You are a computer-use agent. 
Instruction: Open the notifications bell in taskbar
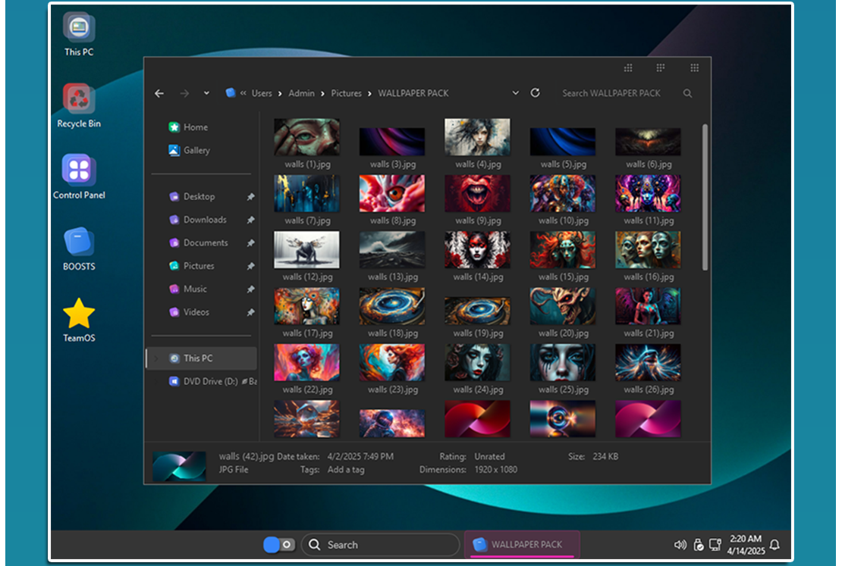click(x=774, y=545)
